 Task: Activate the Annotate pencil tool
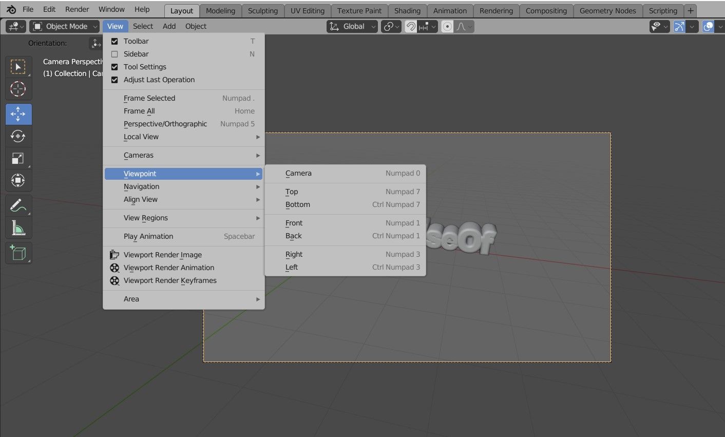point(18,206)
